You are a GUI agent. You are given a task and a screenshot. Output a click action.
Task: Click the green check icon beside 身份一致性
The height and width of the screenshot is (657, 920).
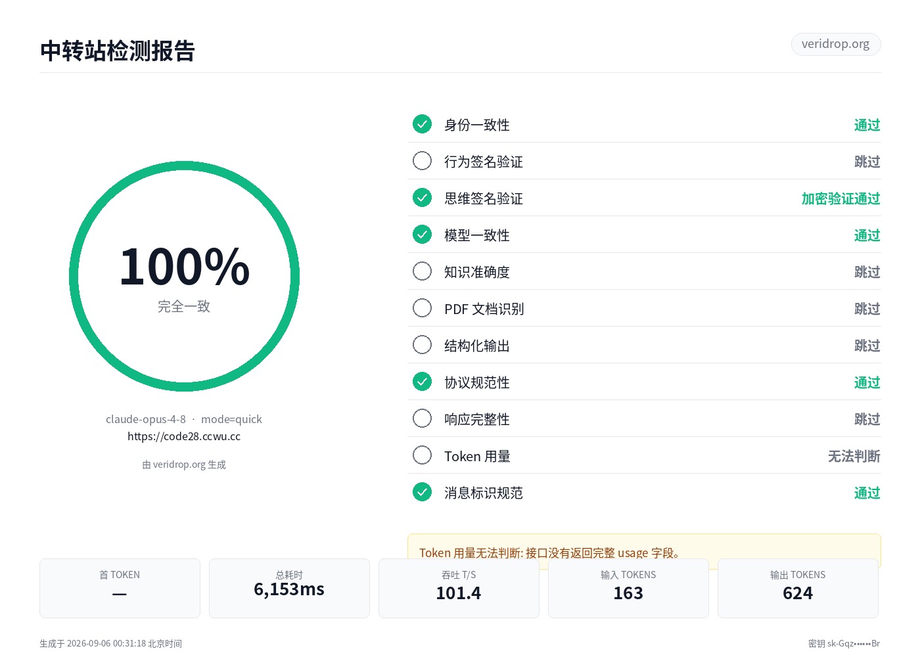[422, 124]
